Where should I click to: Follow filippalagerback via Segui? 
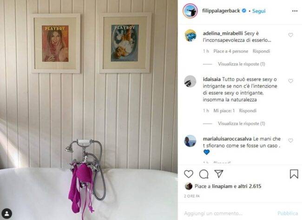click(x=259, y=11)
